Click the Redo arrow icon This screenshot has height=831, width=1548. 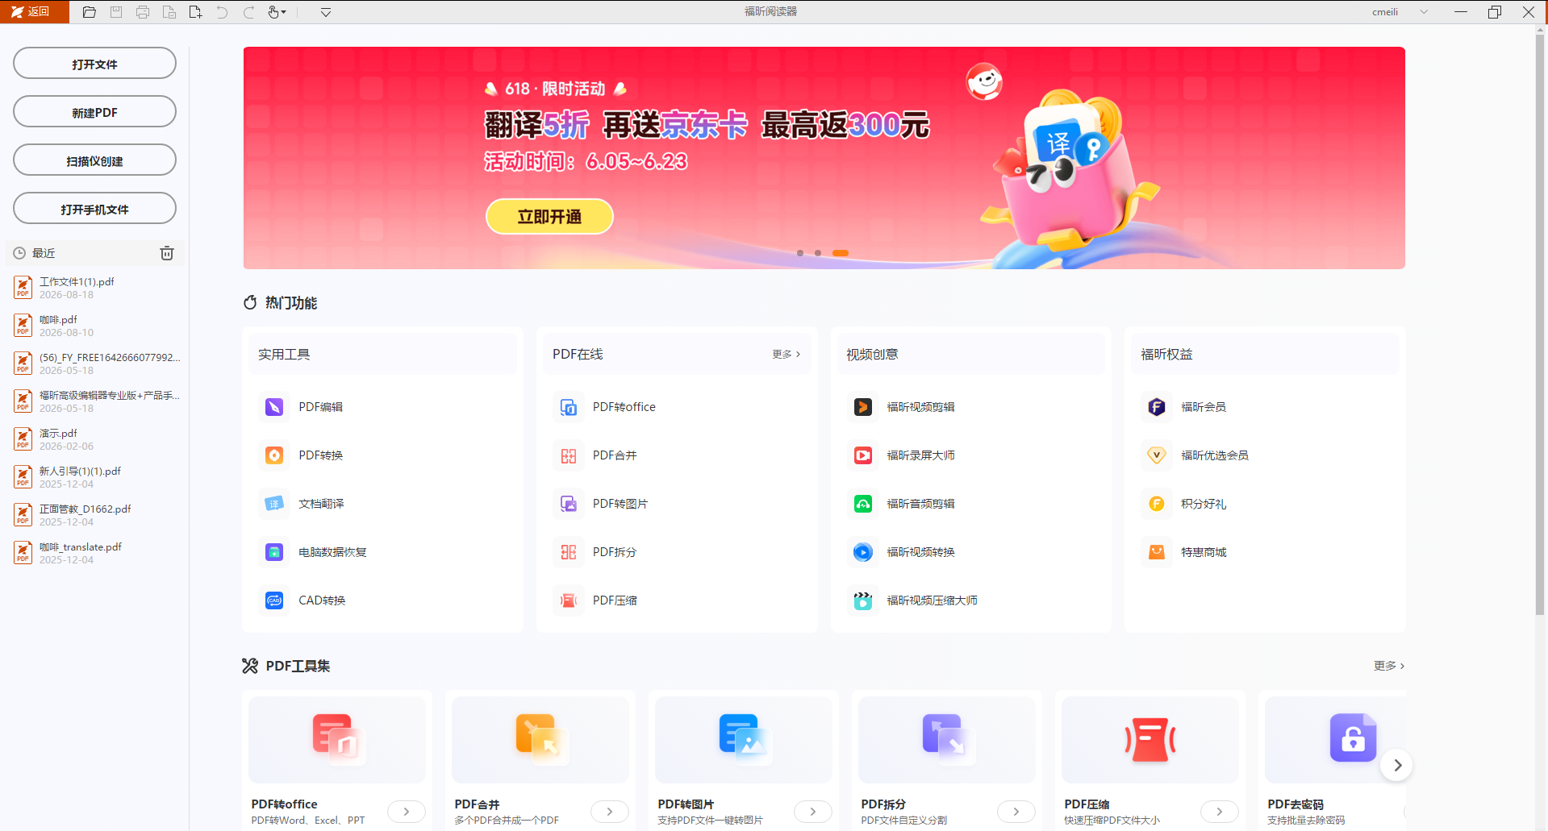point(248,12)
